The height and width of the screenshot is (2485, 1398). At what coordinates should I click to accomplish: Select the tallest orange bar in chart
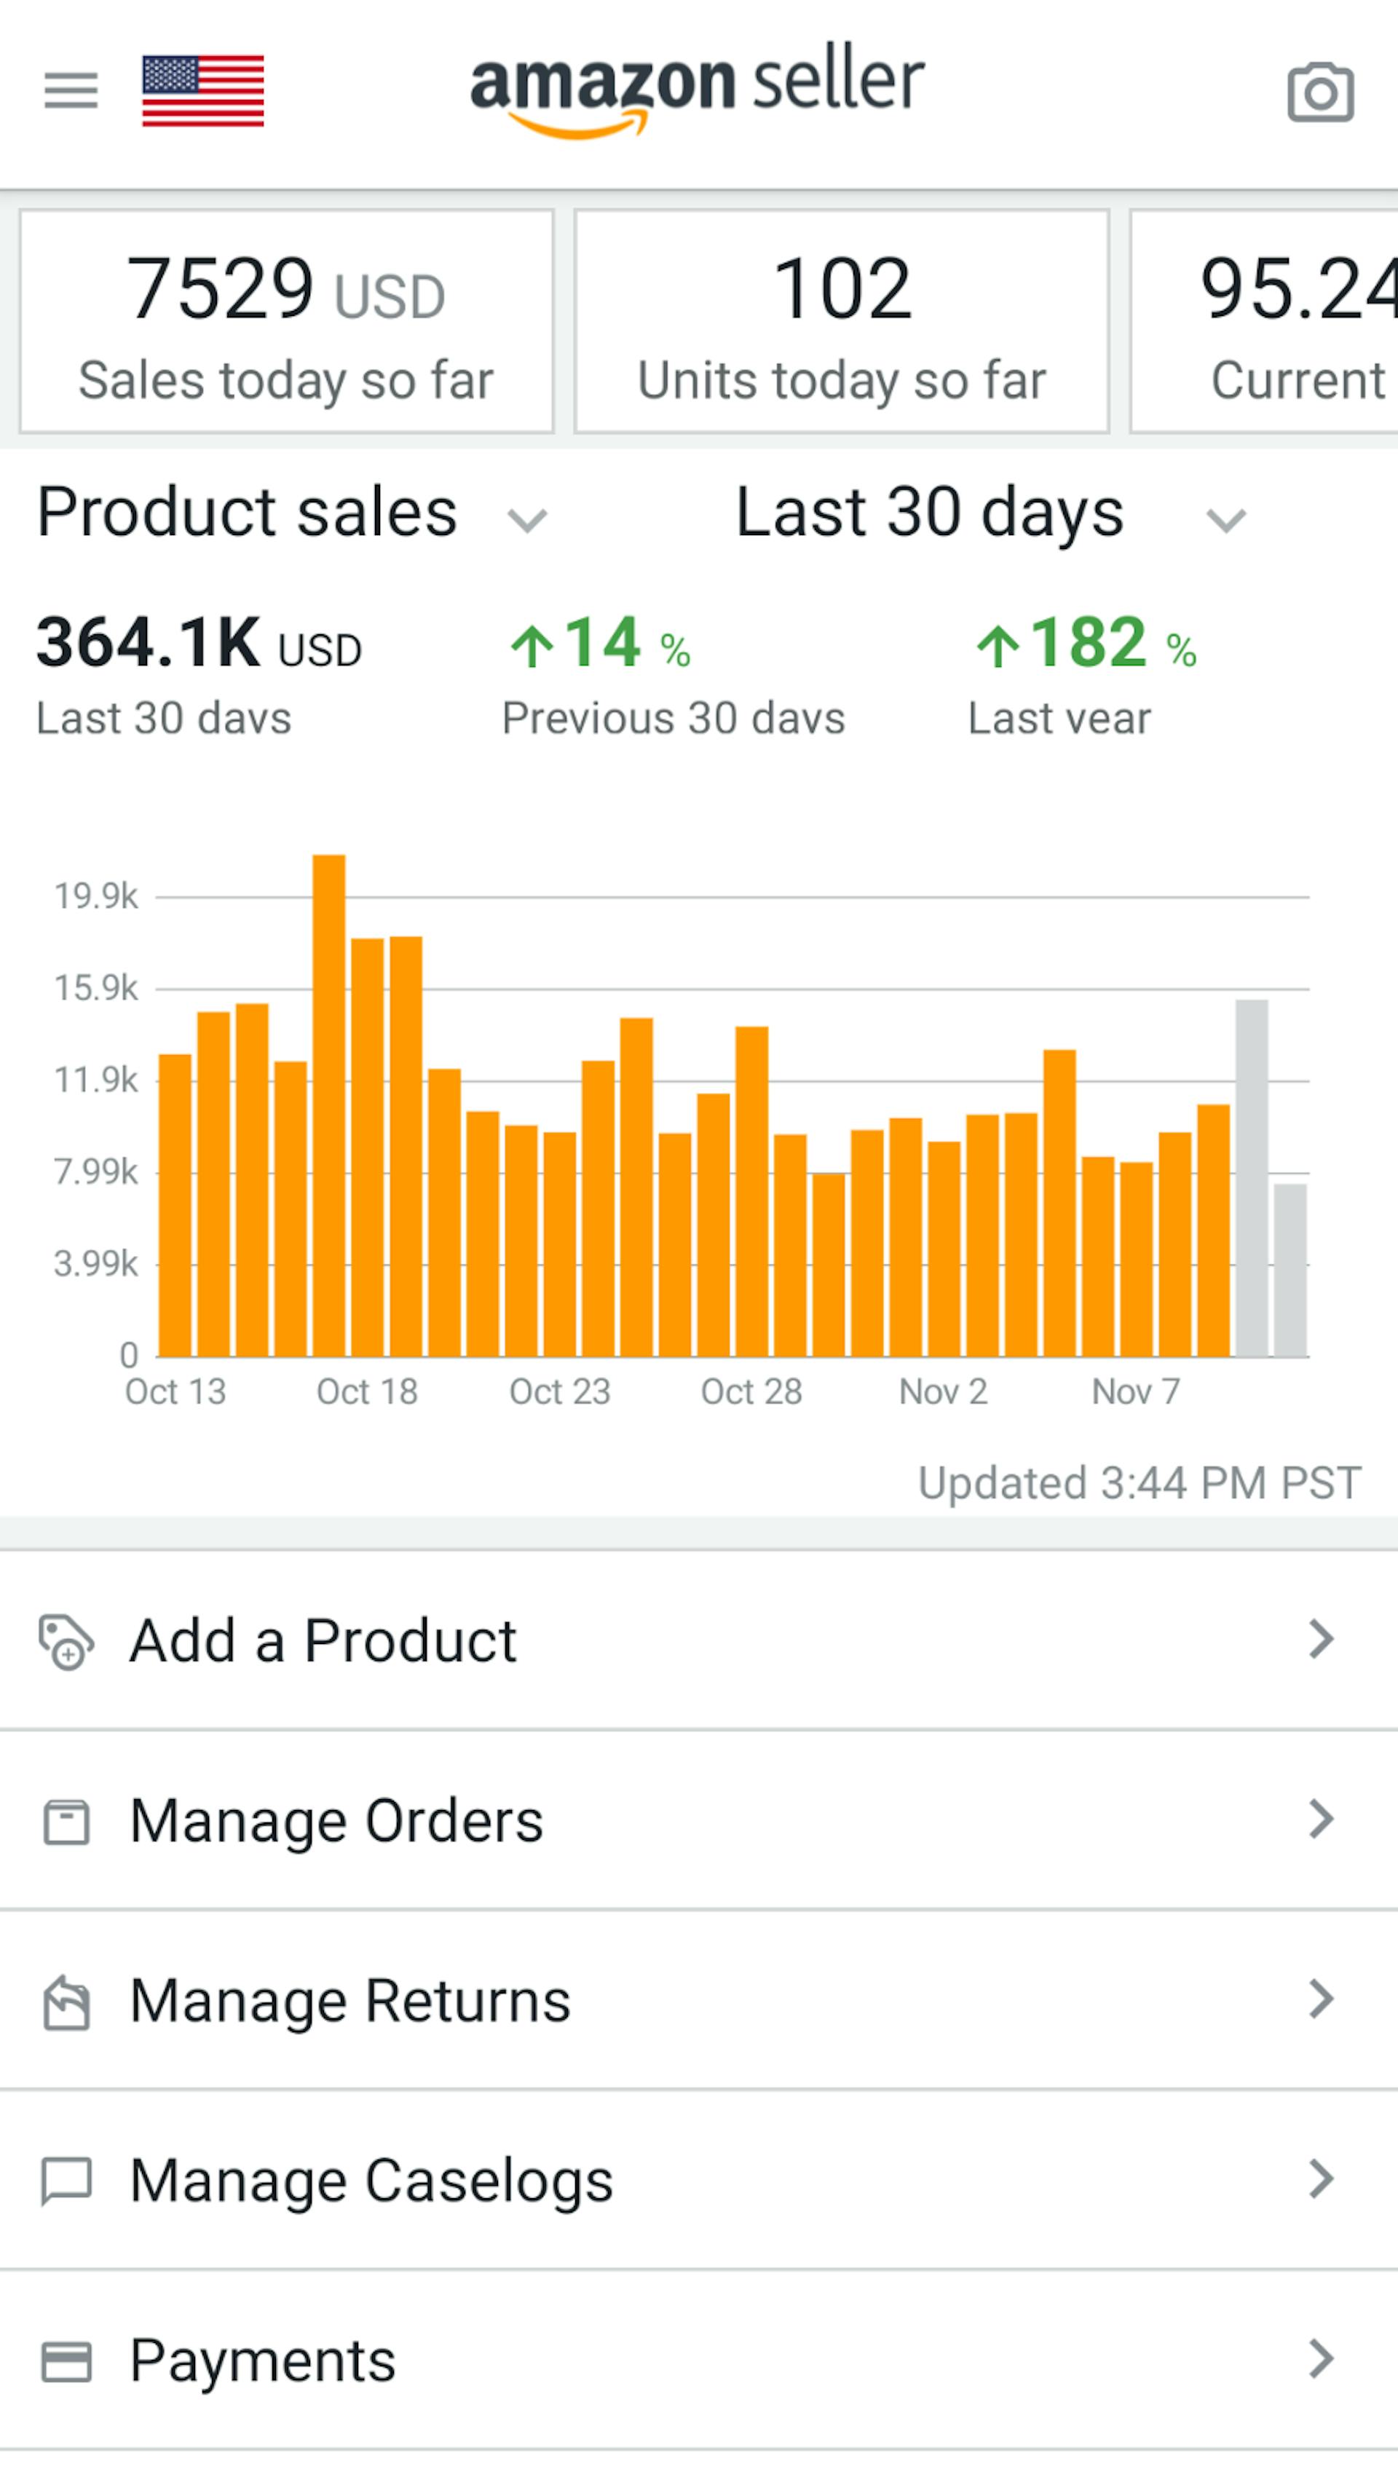[x=329, y=1105]
